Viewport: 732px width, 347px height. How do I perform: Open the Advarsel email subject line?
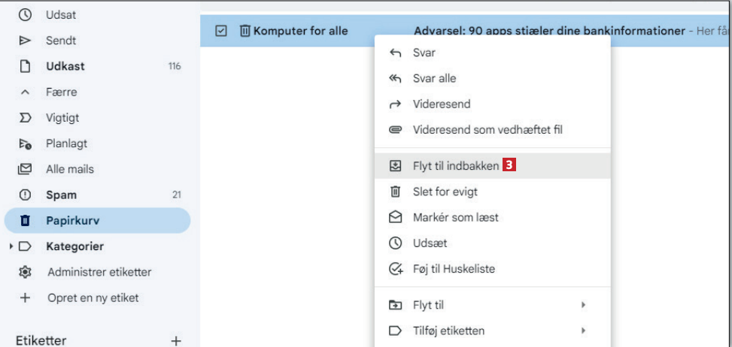549,32
